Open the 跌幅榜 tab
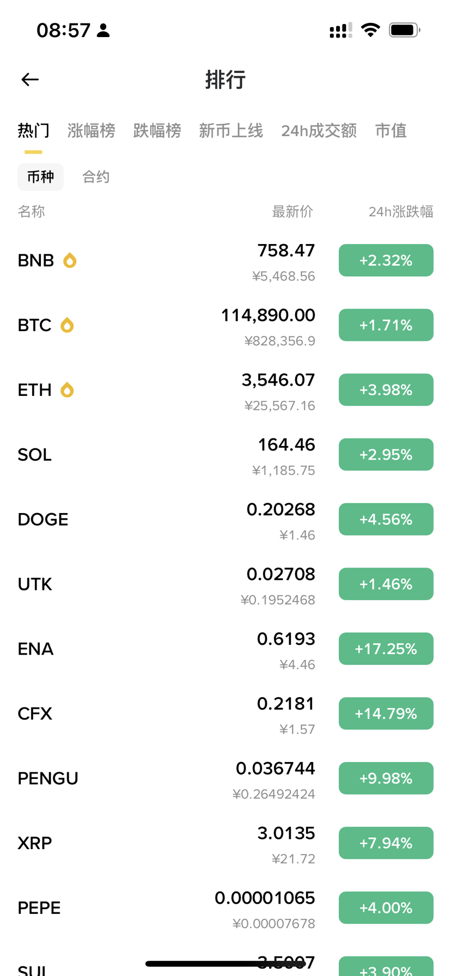 pos(157,131)
